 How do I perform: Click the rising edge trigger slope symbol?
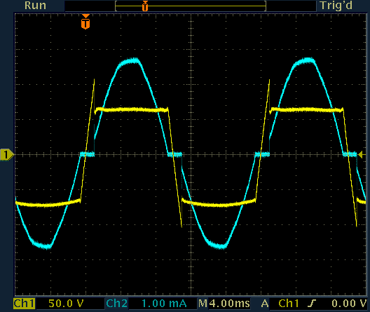(312, 304)
